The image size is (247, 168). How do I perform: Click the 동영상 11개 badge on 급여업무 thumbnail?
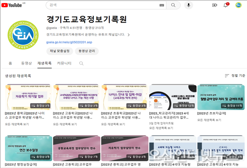point(232,106)
